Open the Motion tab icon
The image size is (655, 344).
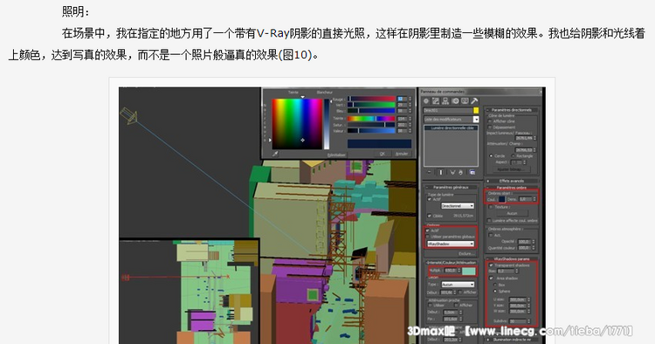(x=455, y=101)
